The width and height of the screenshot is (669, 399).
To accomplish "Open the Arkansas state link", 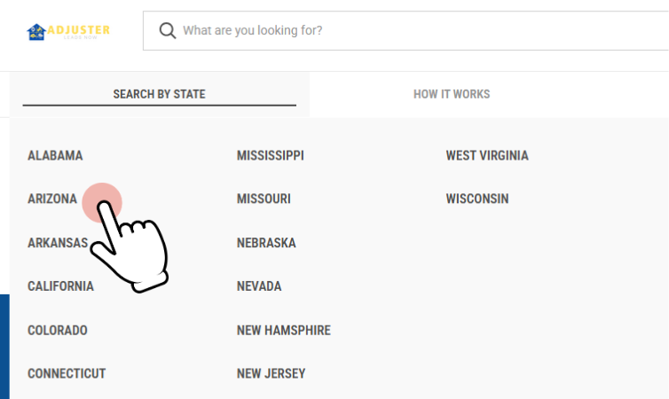I will click(57, 243).
